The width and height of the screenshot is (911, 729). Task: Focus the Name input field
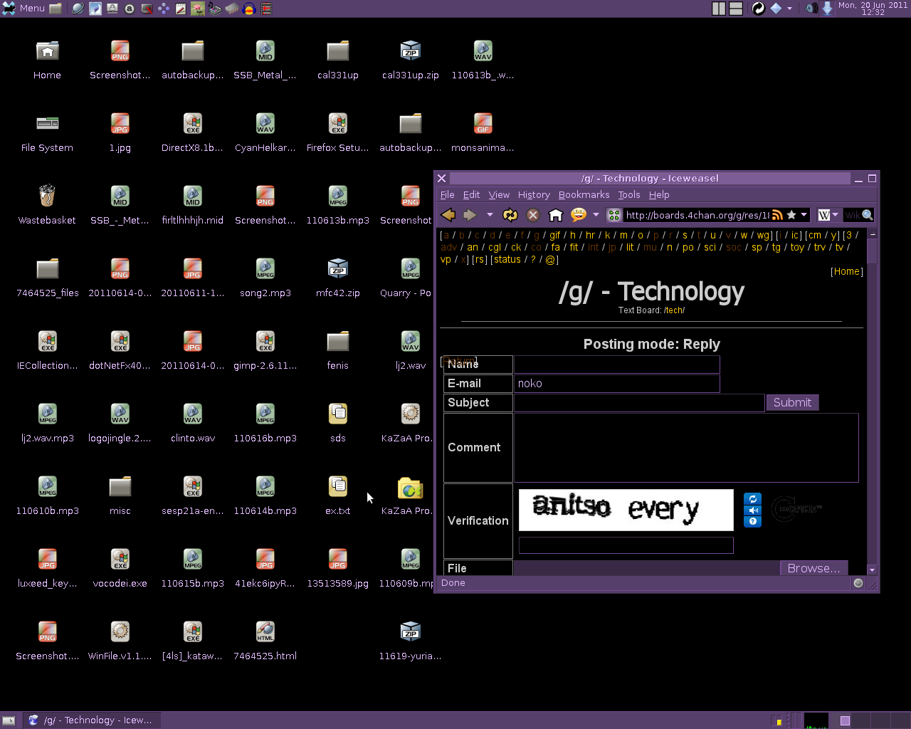click(x=616, y=364)
